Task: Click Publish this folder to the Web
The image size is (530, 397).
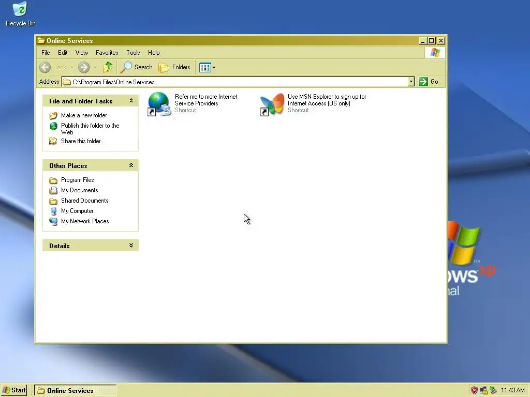Action: tap(90, 129)
